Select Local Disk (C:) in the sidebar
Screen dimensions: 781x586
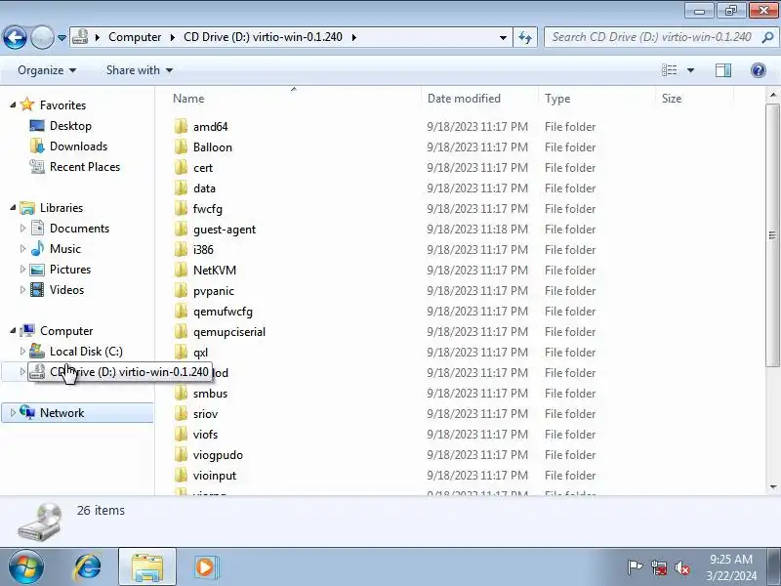click(86, 352)
